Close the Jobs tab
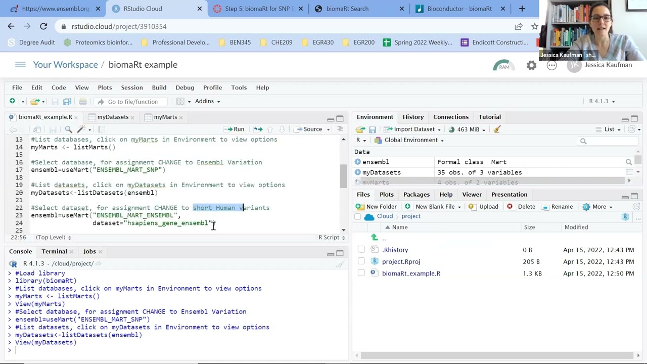 pyautogui.click(x=100, y=251)
